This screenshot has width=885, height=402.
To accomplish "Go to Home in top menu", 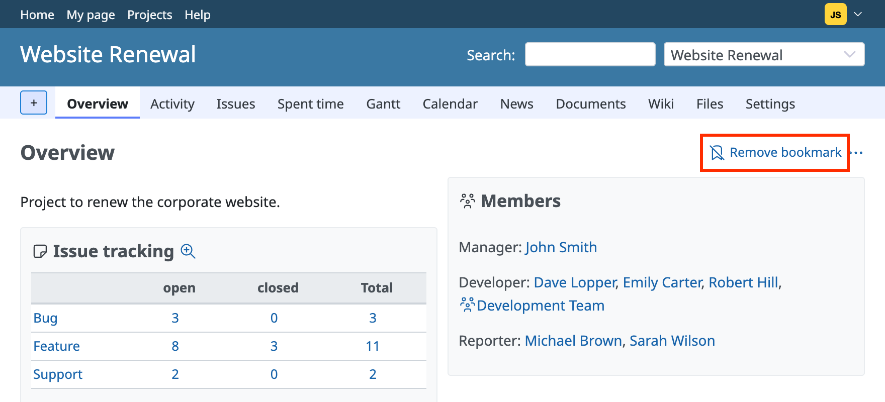I will tap(37, 15).
